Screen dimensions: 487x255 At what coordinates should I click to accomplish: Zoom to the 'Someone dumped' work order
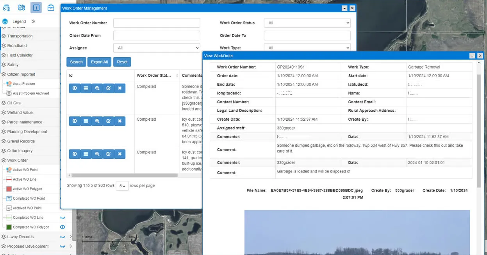[97, 88]
